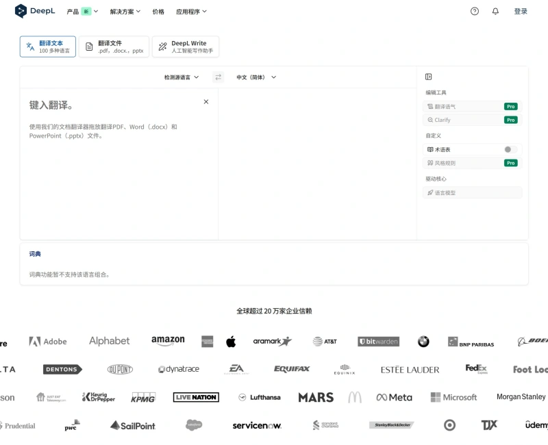This screenshot has width=548, height=445.
Task: Switch to the 翻译文件 tab
Action: (x=113, y=47)
